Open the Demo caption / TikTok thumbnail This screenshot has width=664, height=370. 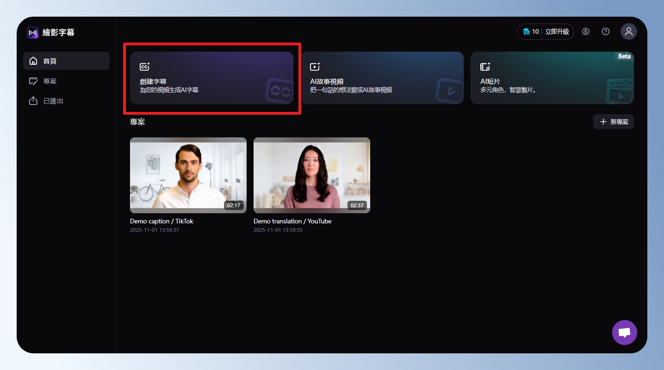pos(188,175)
